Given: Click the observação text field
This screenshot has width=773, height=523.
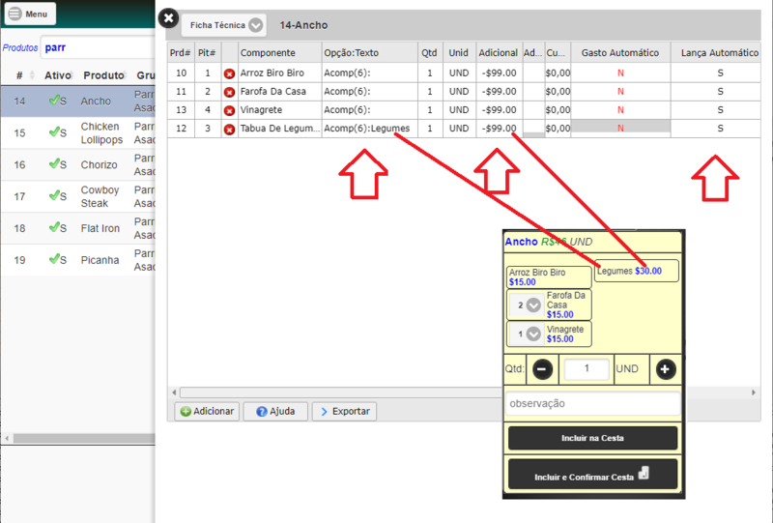Looking at the screenshot, I should click(x=593, y=403).
